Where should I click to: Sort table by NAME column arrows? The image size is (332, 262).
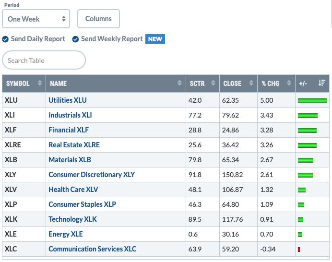pos(179,83)
